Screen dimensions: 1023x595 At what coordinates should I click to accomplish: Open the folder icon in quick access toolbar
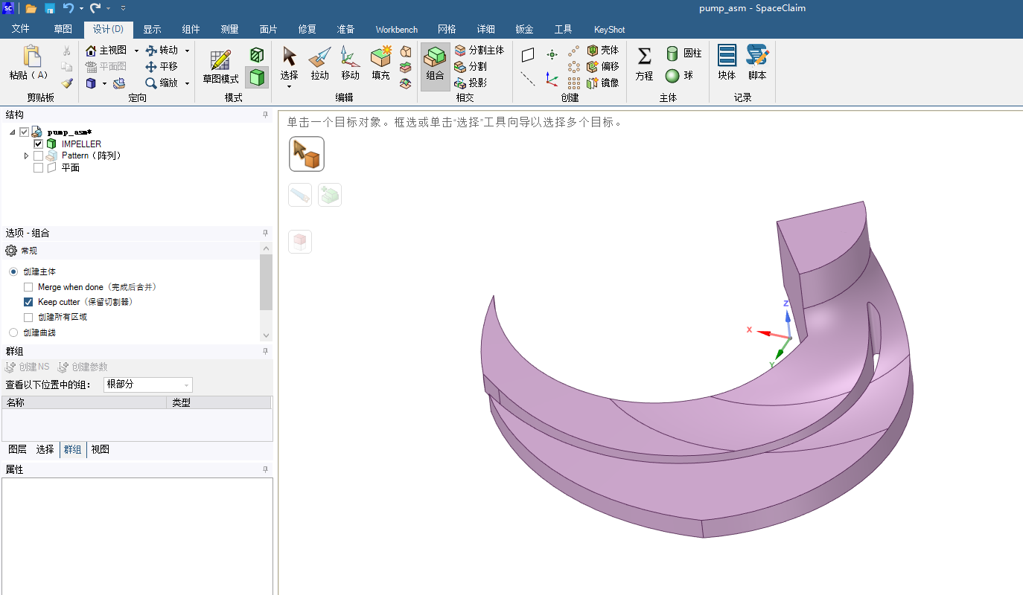pyautogui.click(x=31, y=8)
